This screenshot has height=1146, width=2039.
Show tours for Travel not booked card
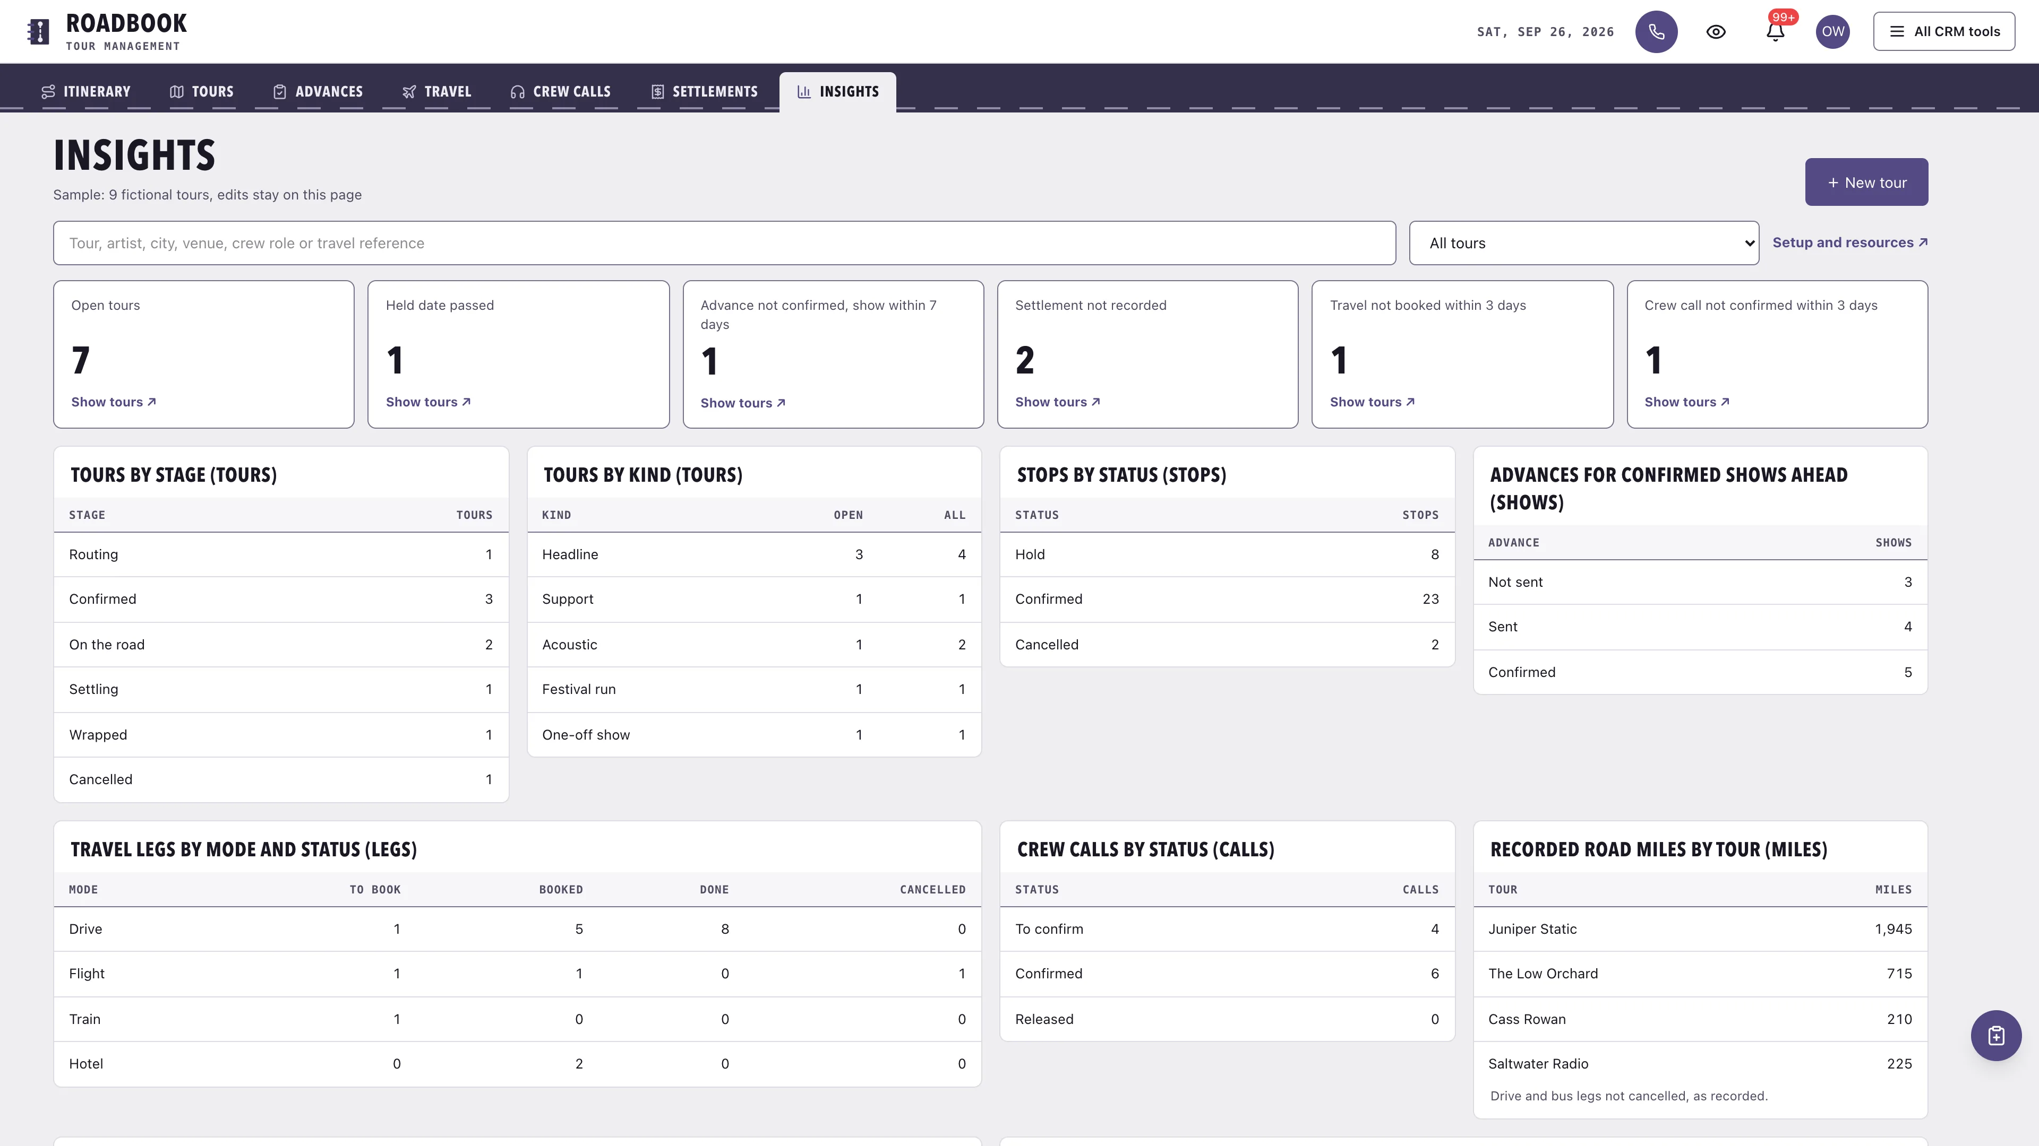point(1372,402)
